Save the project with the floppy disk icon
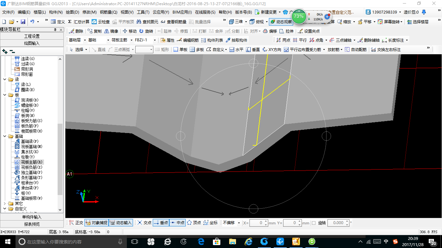The height and width of the screenshot is (248, 442). 23,22
